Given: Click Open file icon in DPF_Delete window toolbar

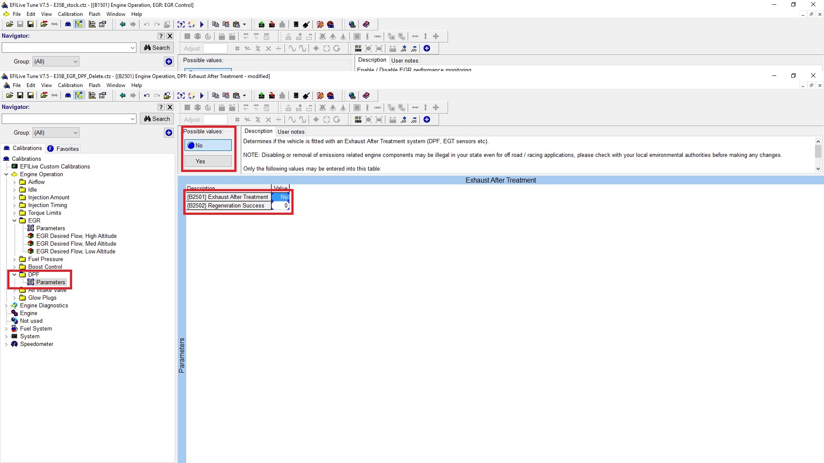Looking at the screenshot, I should click(x=9, y=96).
